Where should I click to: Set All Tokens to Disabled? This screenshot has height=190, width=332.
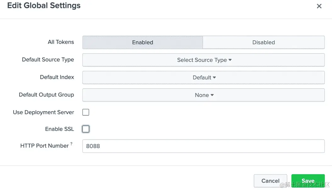tap(263, 42)
